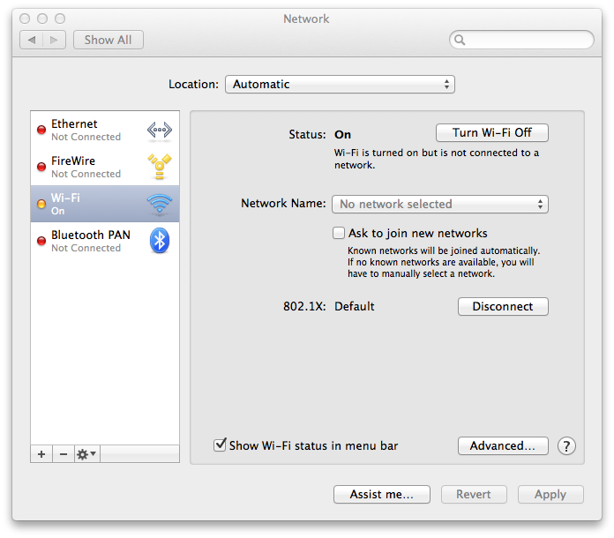Click the Revert button
Viewport: 614px width, 538px height.
[x=474, y=494]
